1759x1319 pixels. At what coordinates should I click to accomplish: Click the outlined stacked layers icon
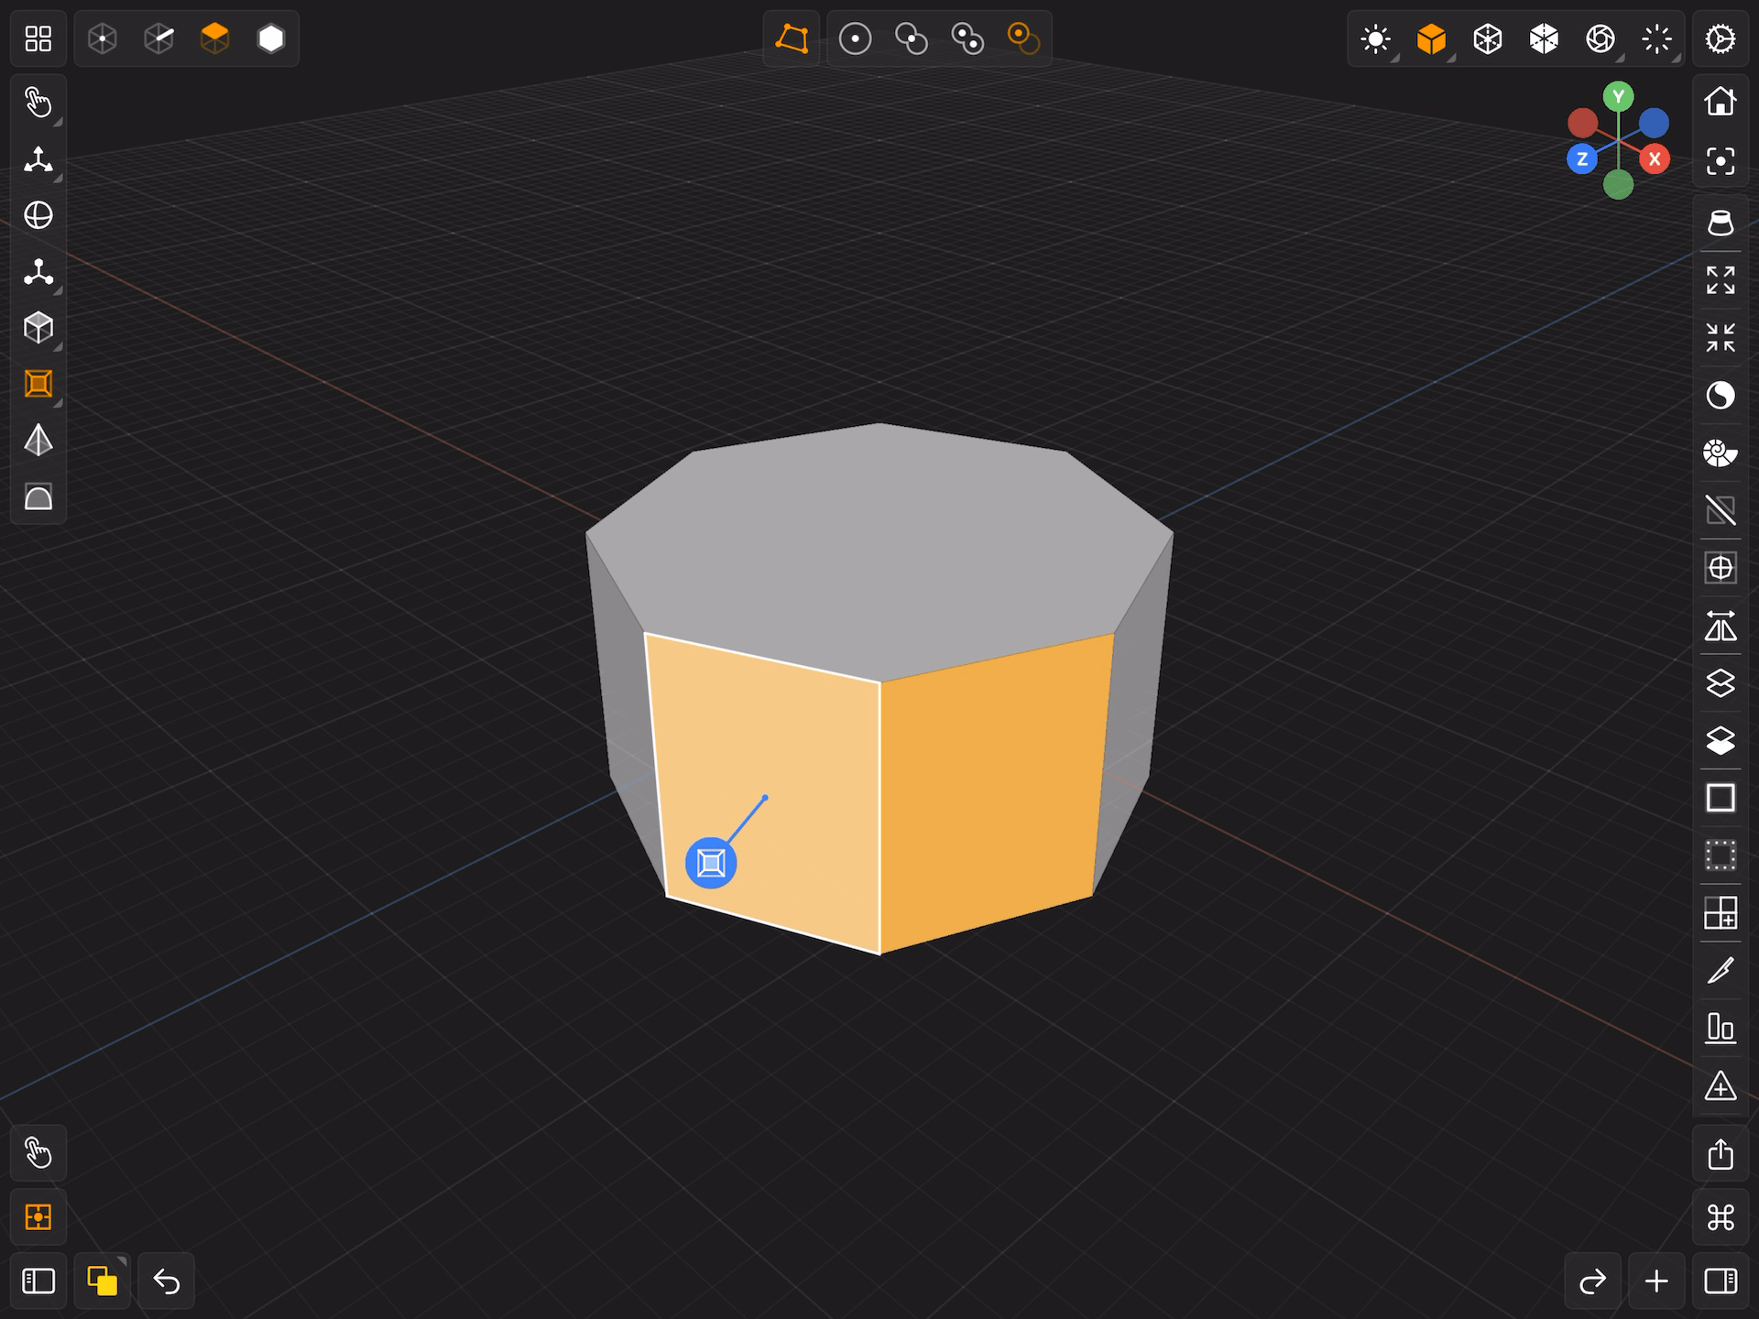[1721, 683]
